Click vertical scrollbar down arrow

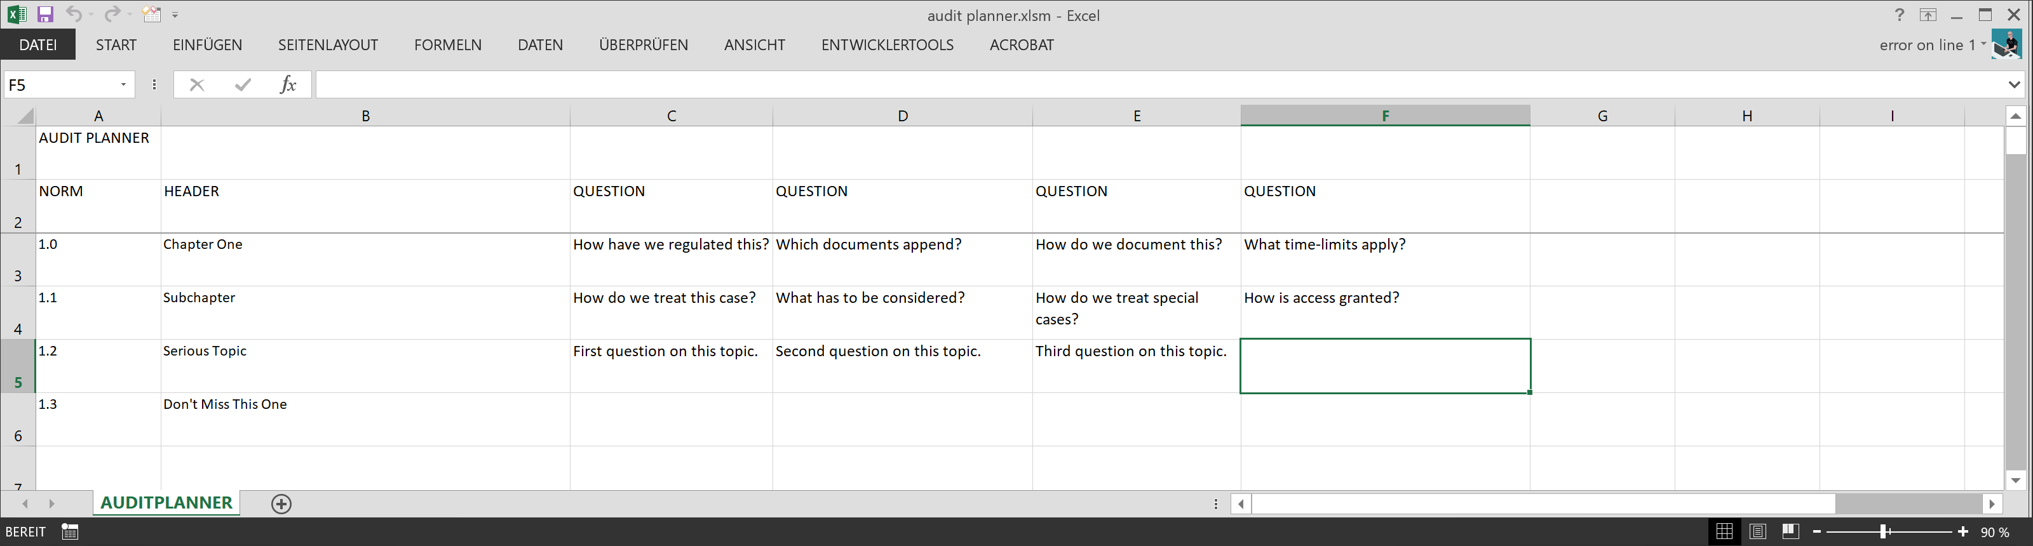[x=2016, y=480]
